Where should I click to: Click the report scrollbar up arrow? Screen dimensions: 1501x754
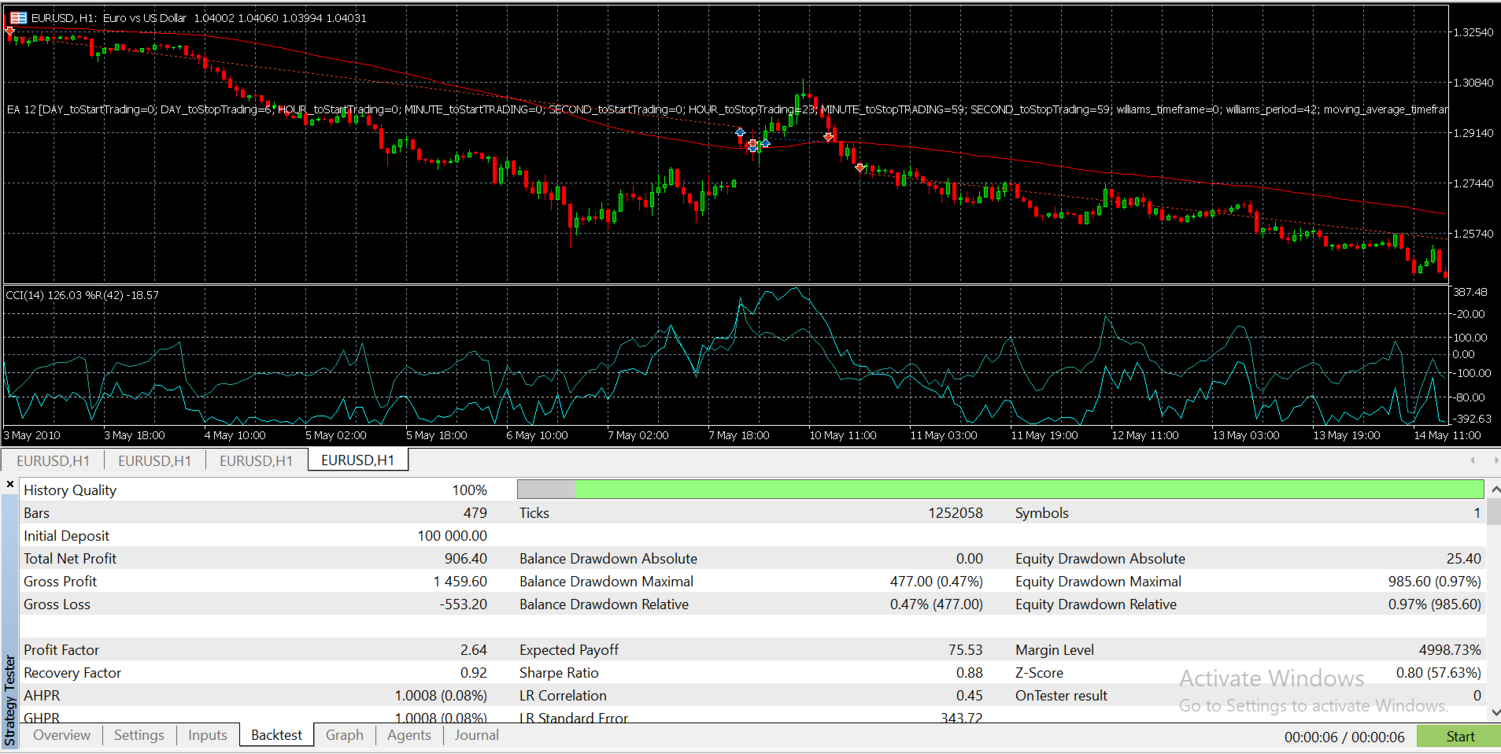[x=1495, y=490]
